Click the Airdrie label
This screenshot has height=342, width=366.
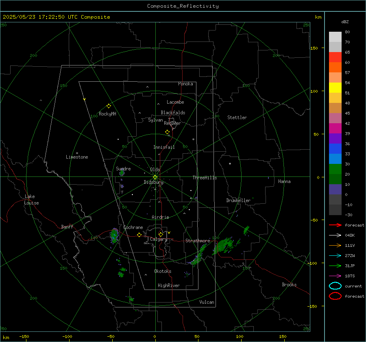[160, 217]
